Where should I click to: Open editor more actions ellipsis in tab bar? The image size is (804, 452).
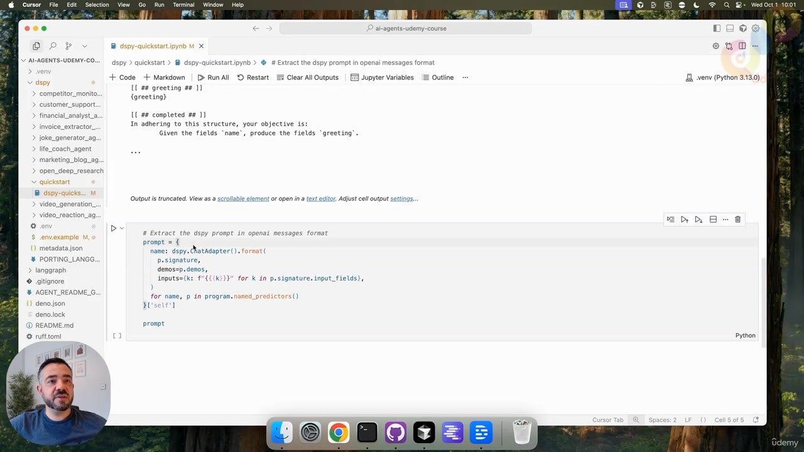755,46
